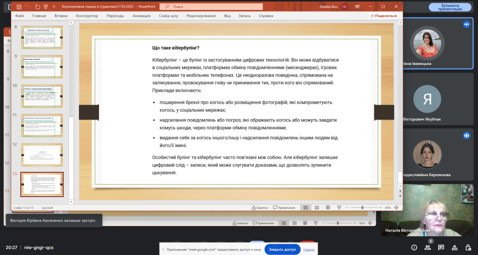This screenshot has width=478, height=255.
Task: Open the Meet meeting details info icon
Action: (x=414, y=247)
